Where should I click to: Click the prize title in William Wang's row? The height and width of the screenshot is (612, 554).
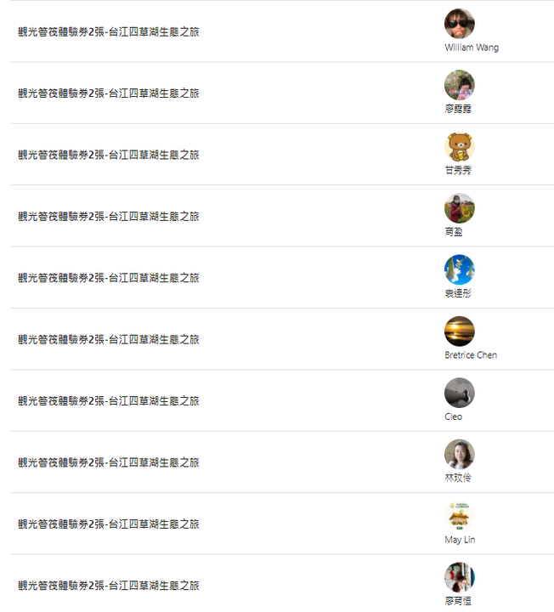(x=109, y=32)
